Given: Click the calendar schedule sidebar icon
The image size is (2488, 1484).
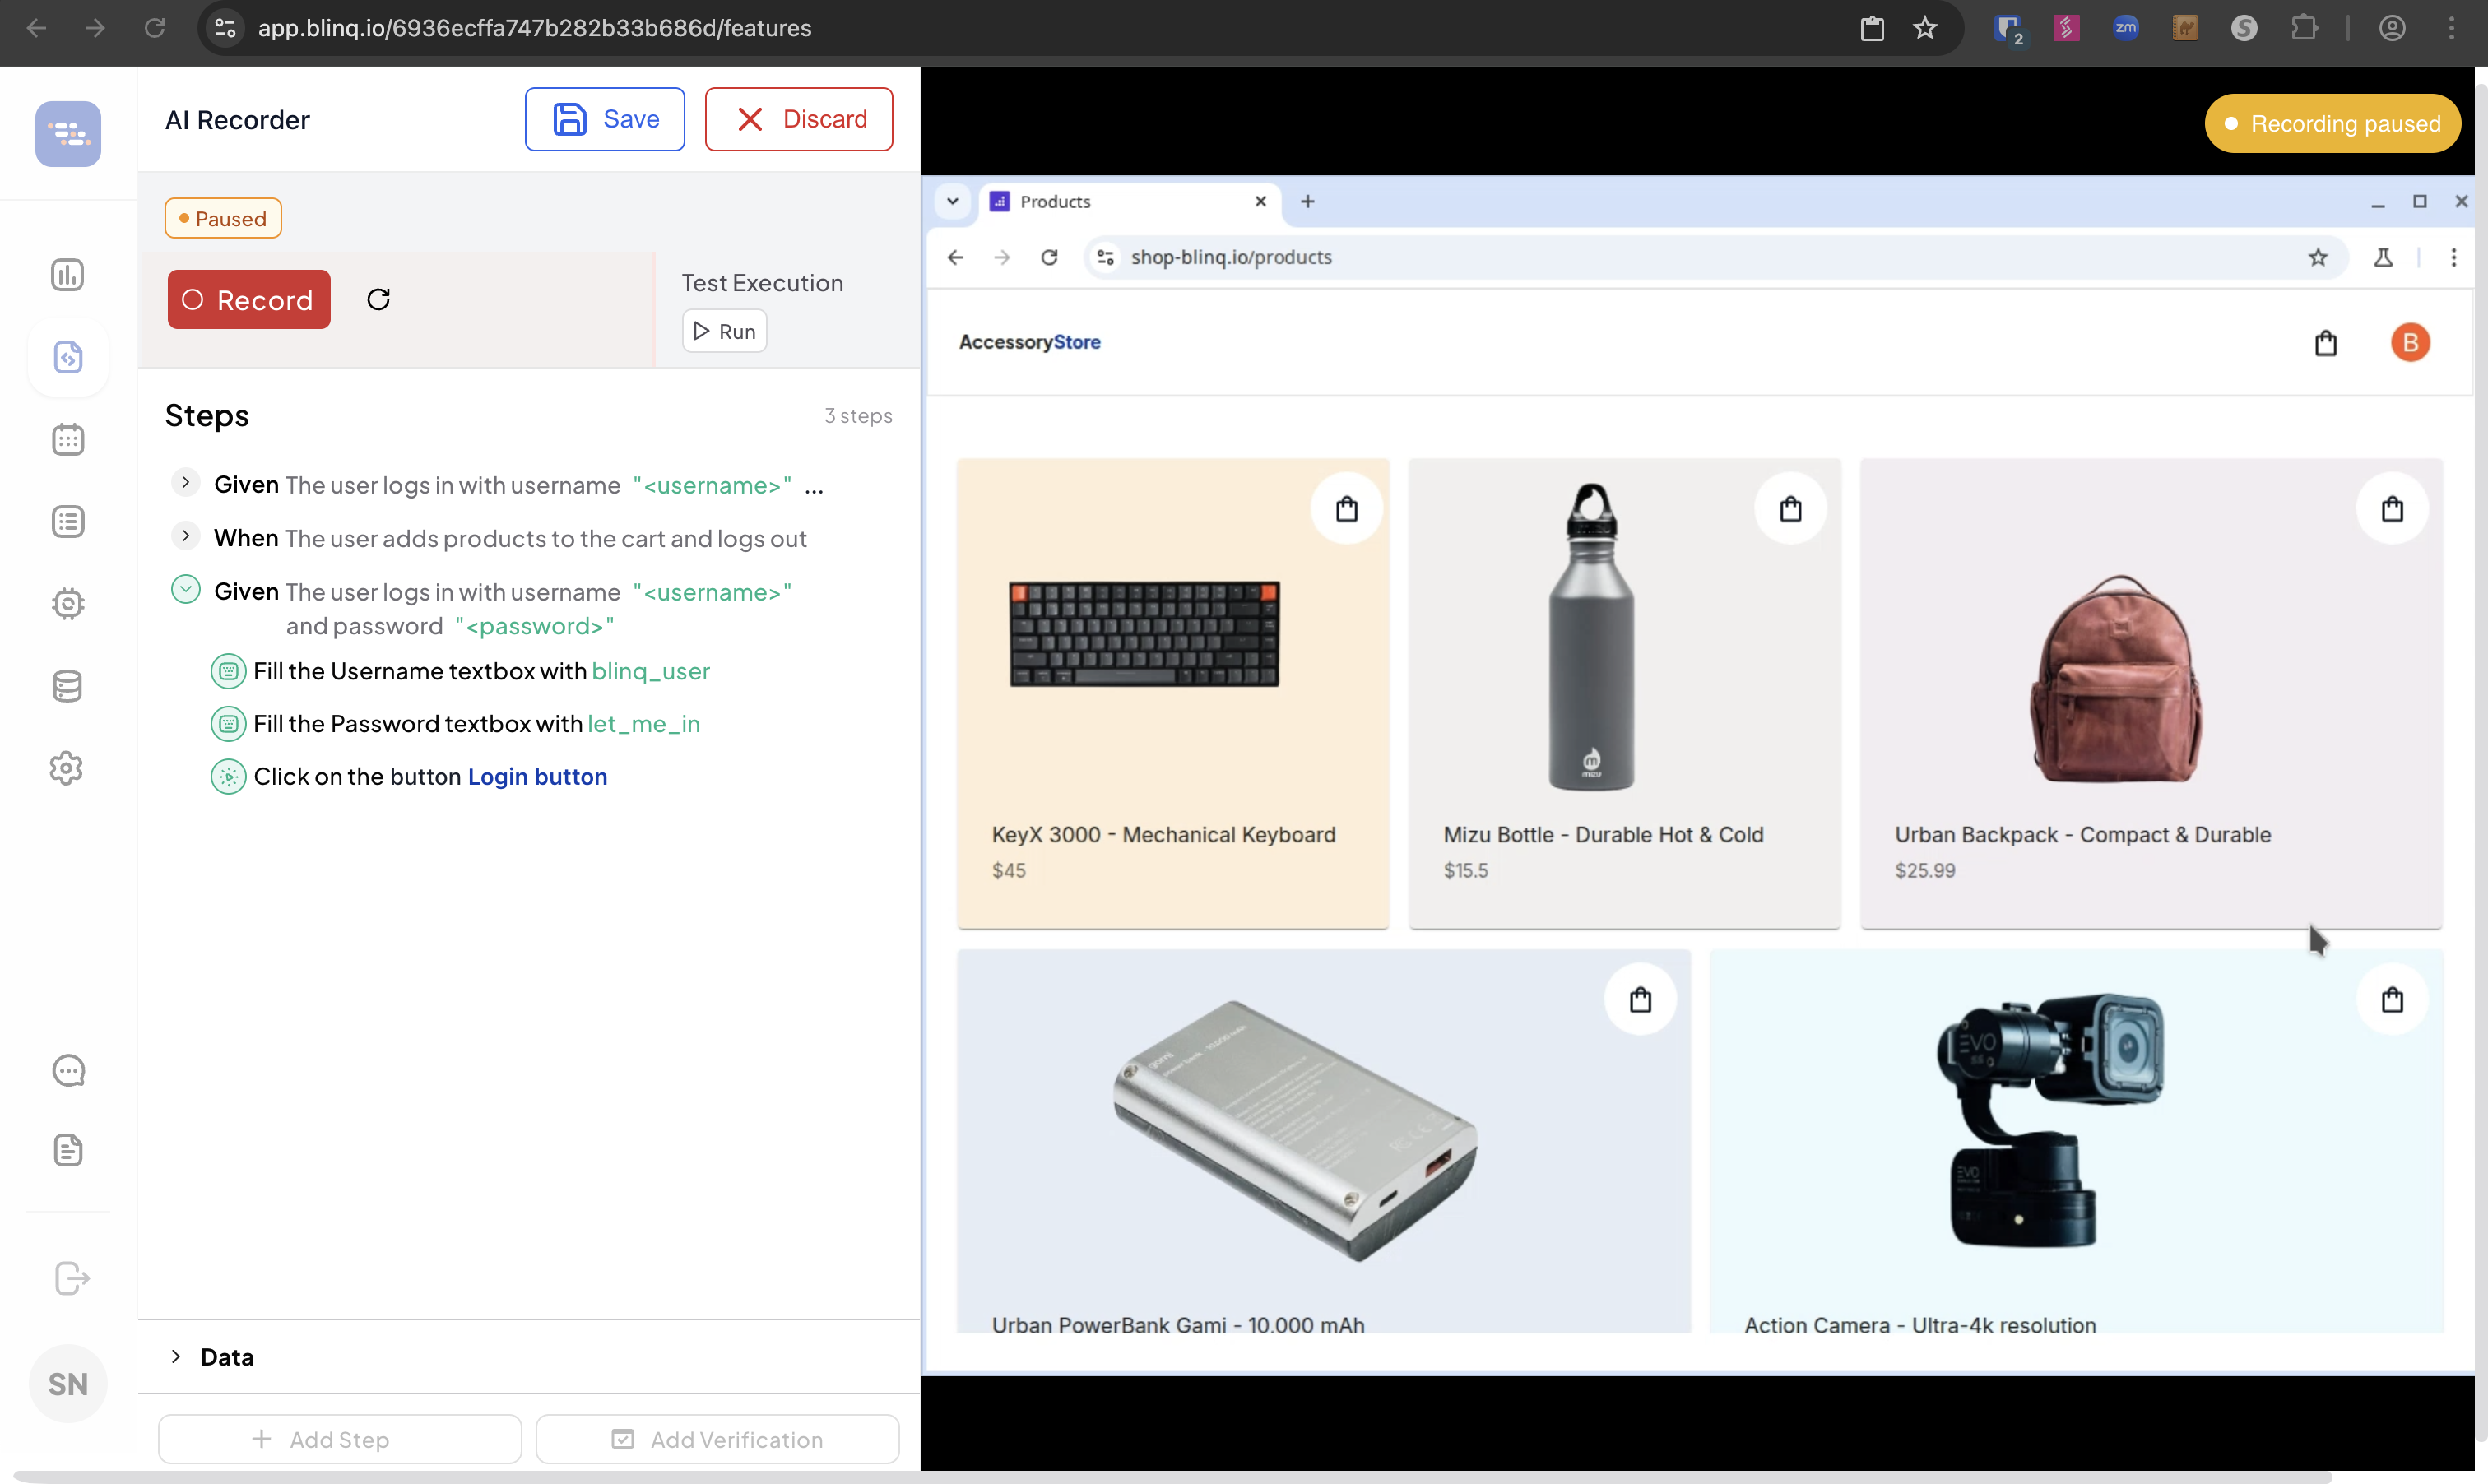Looking at the screenshot, I should pos(67,439).
